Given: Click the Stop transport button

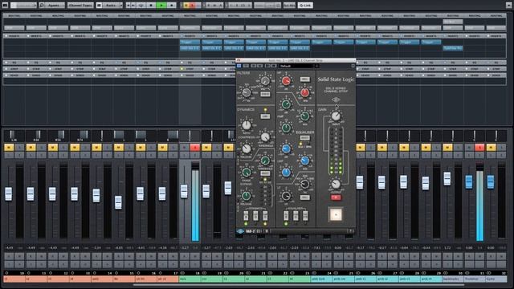Looking at the screenshot, I should click(151, 6).
